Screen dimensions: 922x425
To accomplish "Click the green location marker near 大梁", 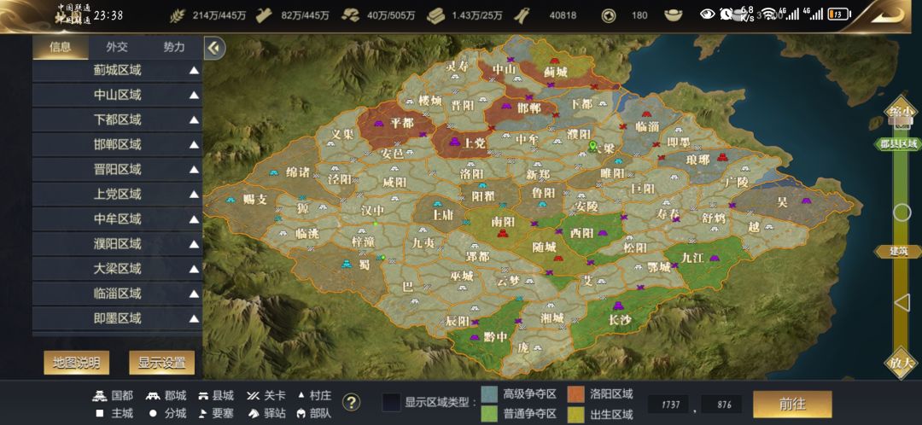I will (592, 146).
